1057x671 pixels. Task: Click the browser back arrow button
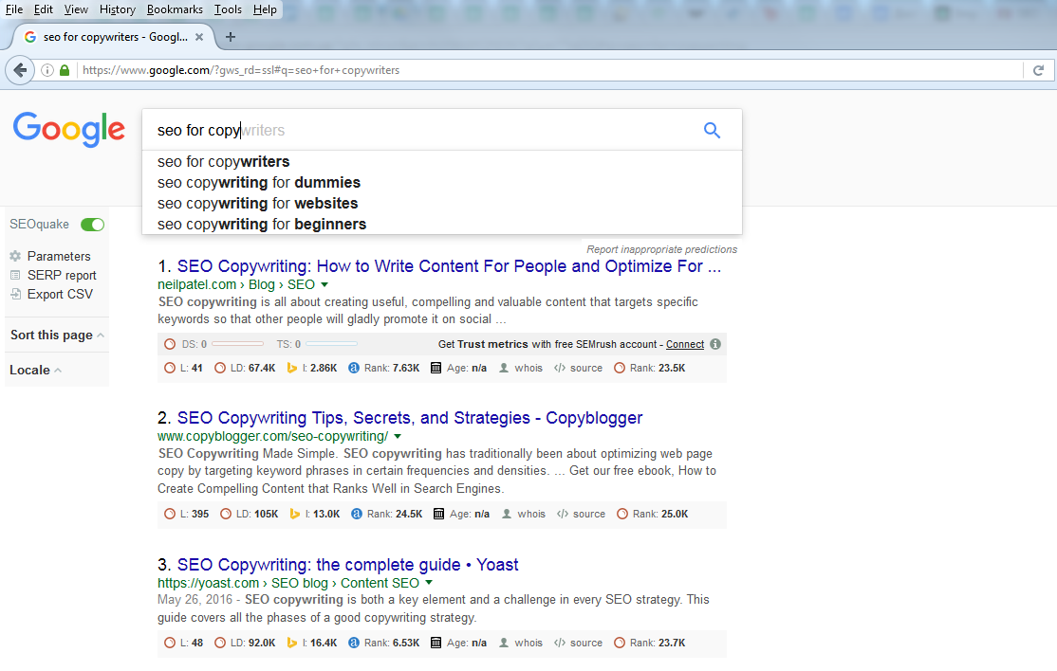[19, 70]
